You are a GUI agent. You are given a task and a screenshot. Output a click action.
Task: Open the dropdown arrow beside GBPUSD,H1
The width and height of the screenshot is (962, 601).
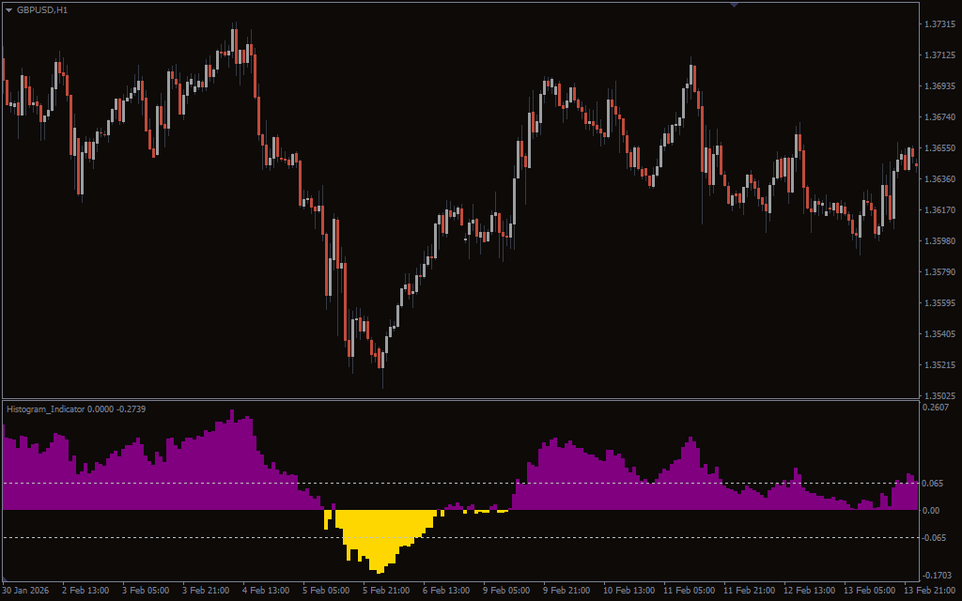tap(8, 10)
